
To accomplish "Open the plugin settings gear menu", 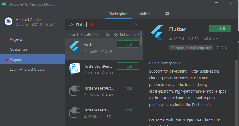I will tap(167, 14).
